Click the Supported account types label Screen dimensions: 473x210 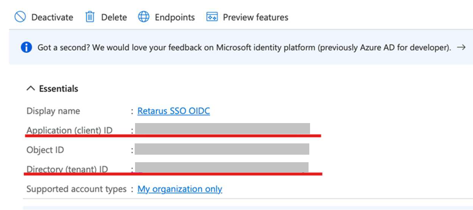click(76, 189)
